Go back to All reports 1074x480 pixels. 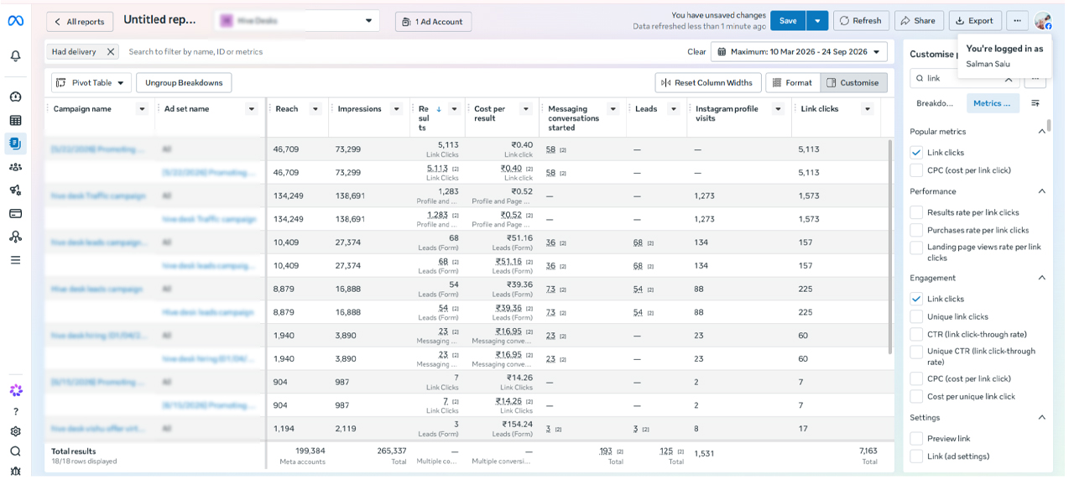point(79,21)
